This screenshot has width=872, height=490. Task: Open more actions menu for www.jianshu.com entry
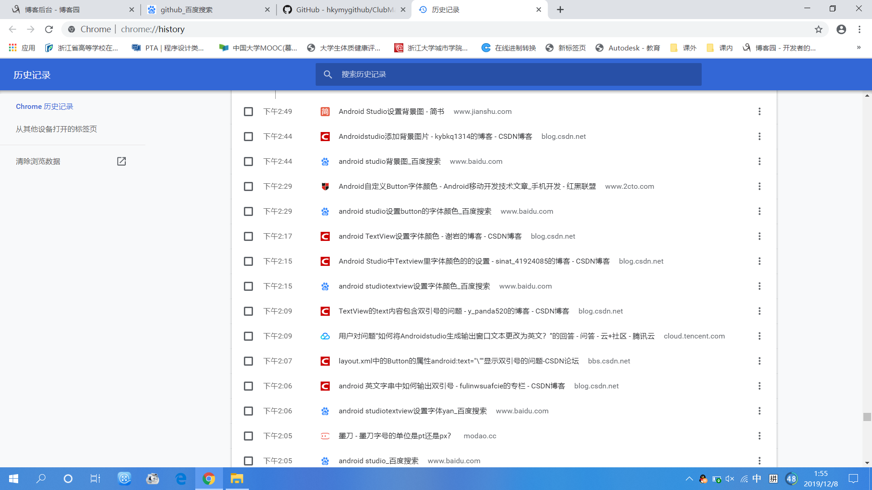pos(759,112)
